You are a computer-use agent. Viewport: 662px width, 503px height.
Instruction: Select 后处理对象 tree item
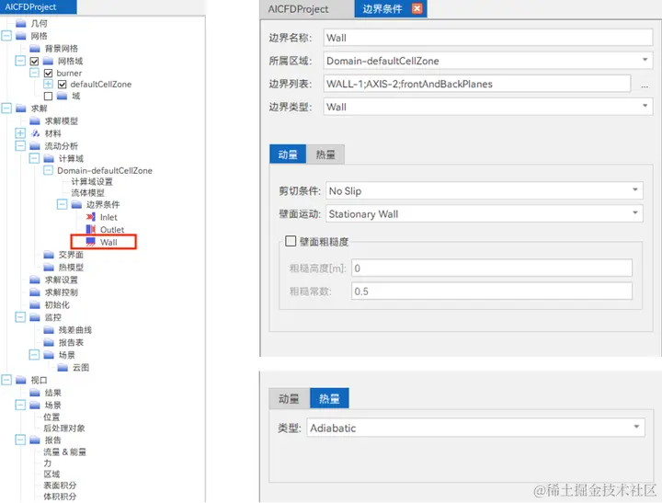pyautogui.click(x=64, y=428)
